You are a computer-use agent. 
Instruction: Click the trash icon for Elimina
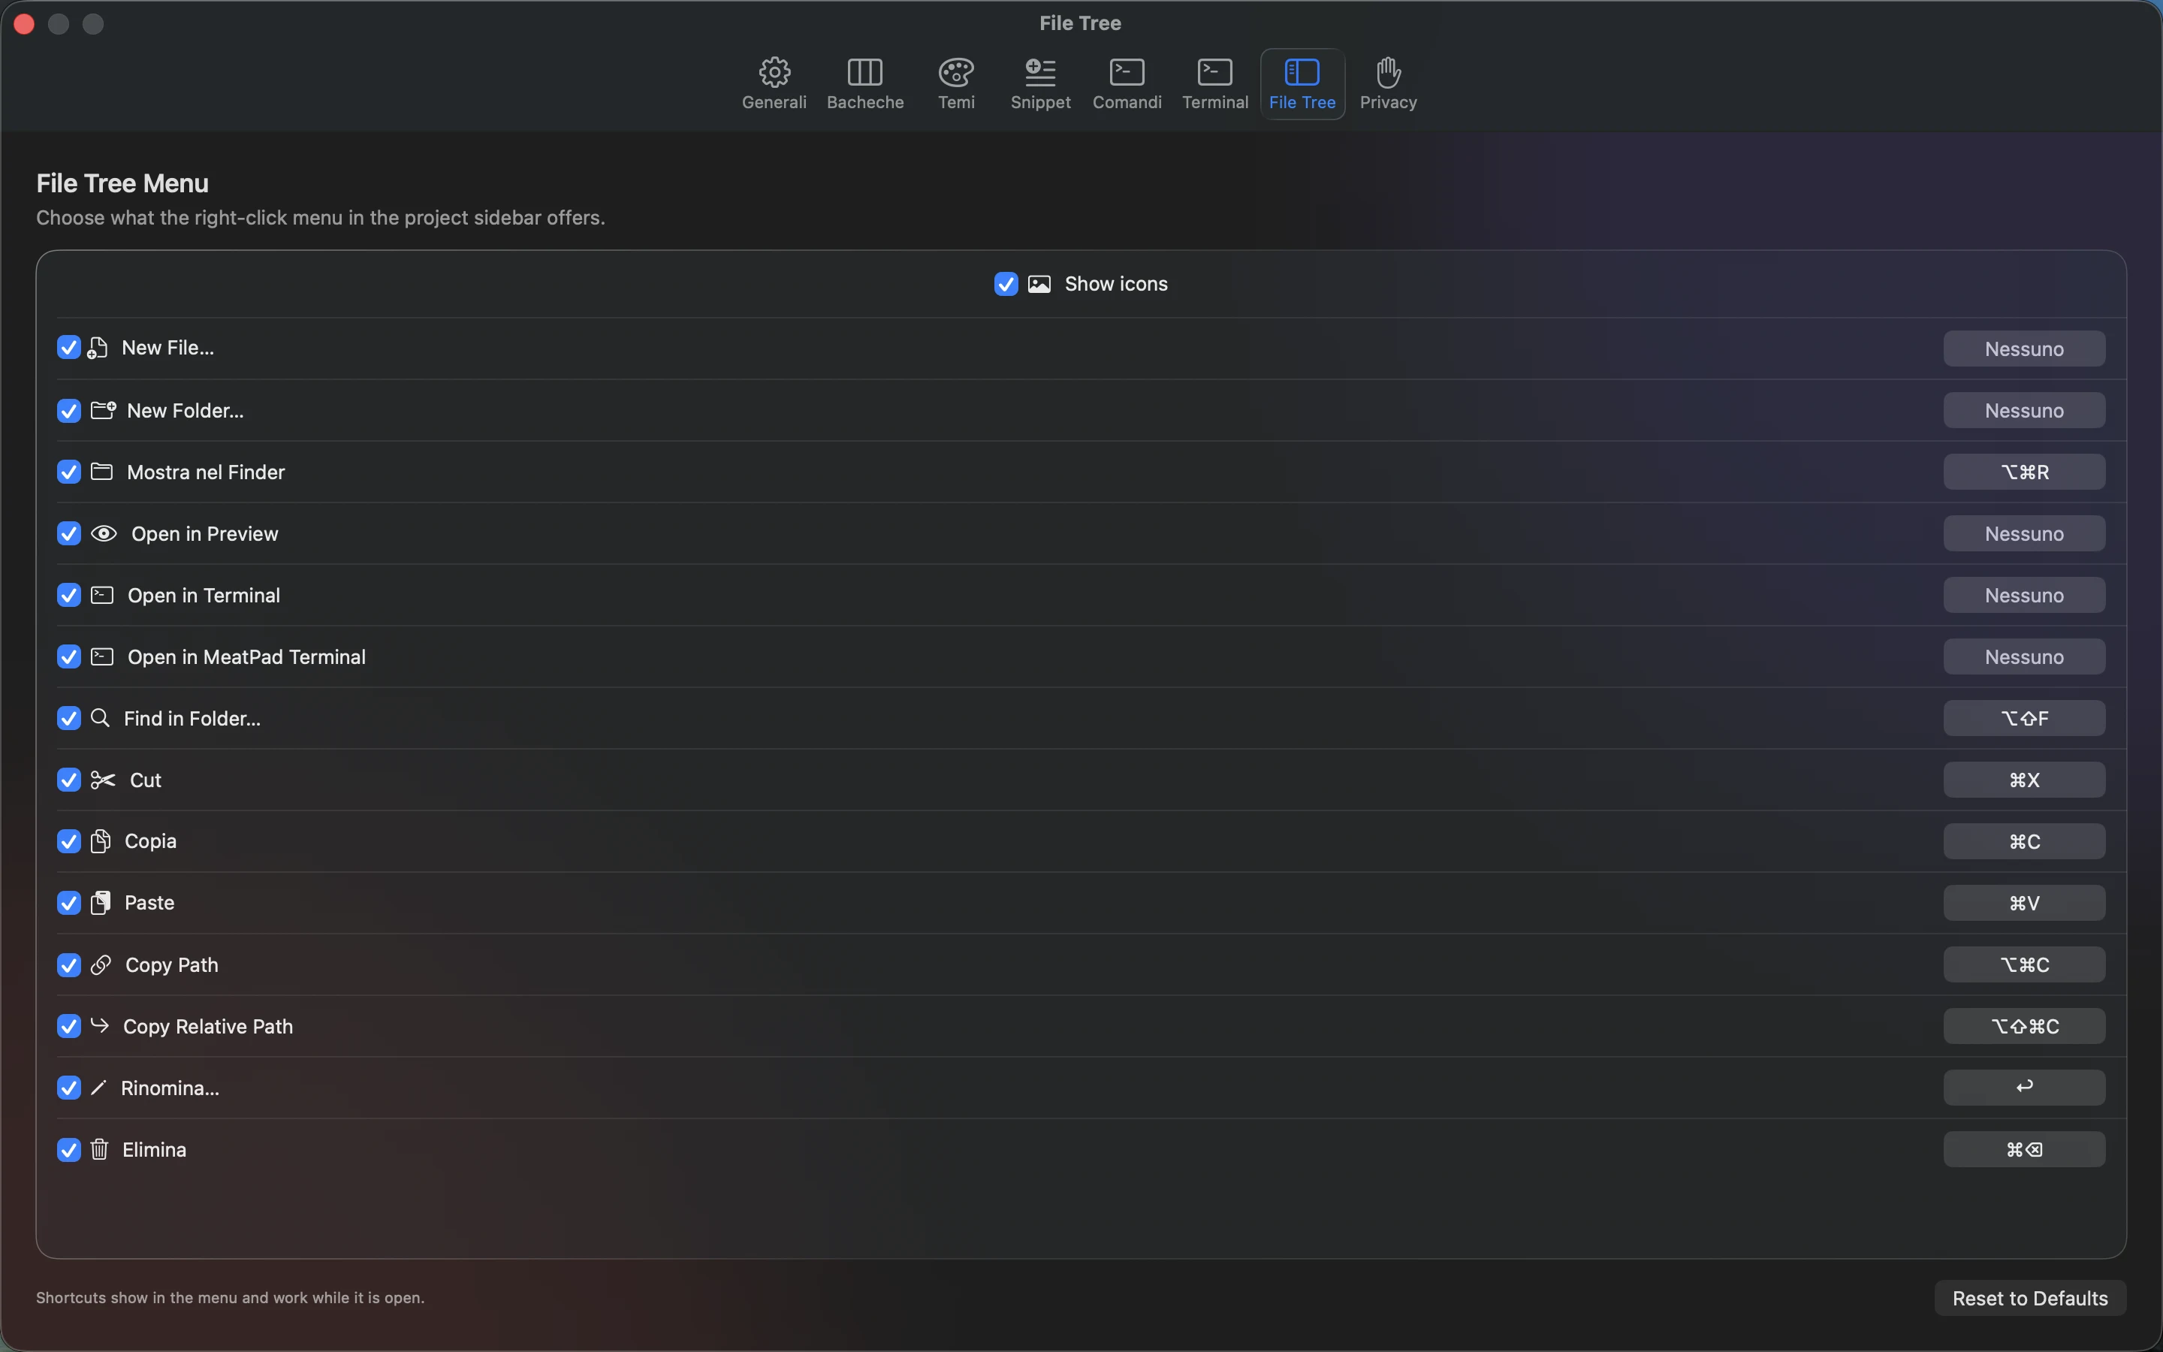[x=99, y=1149]
